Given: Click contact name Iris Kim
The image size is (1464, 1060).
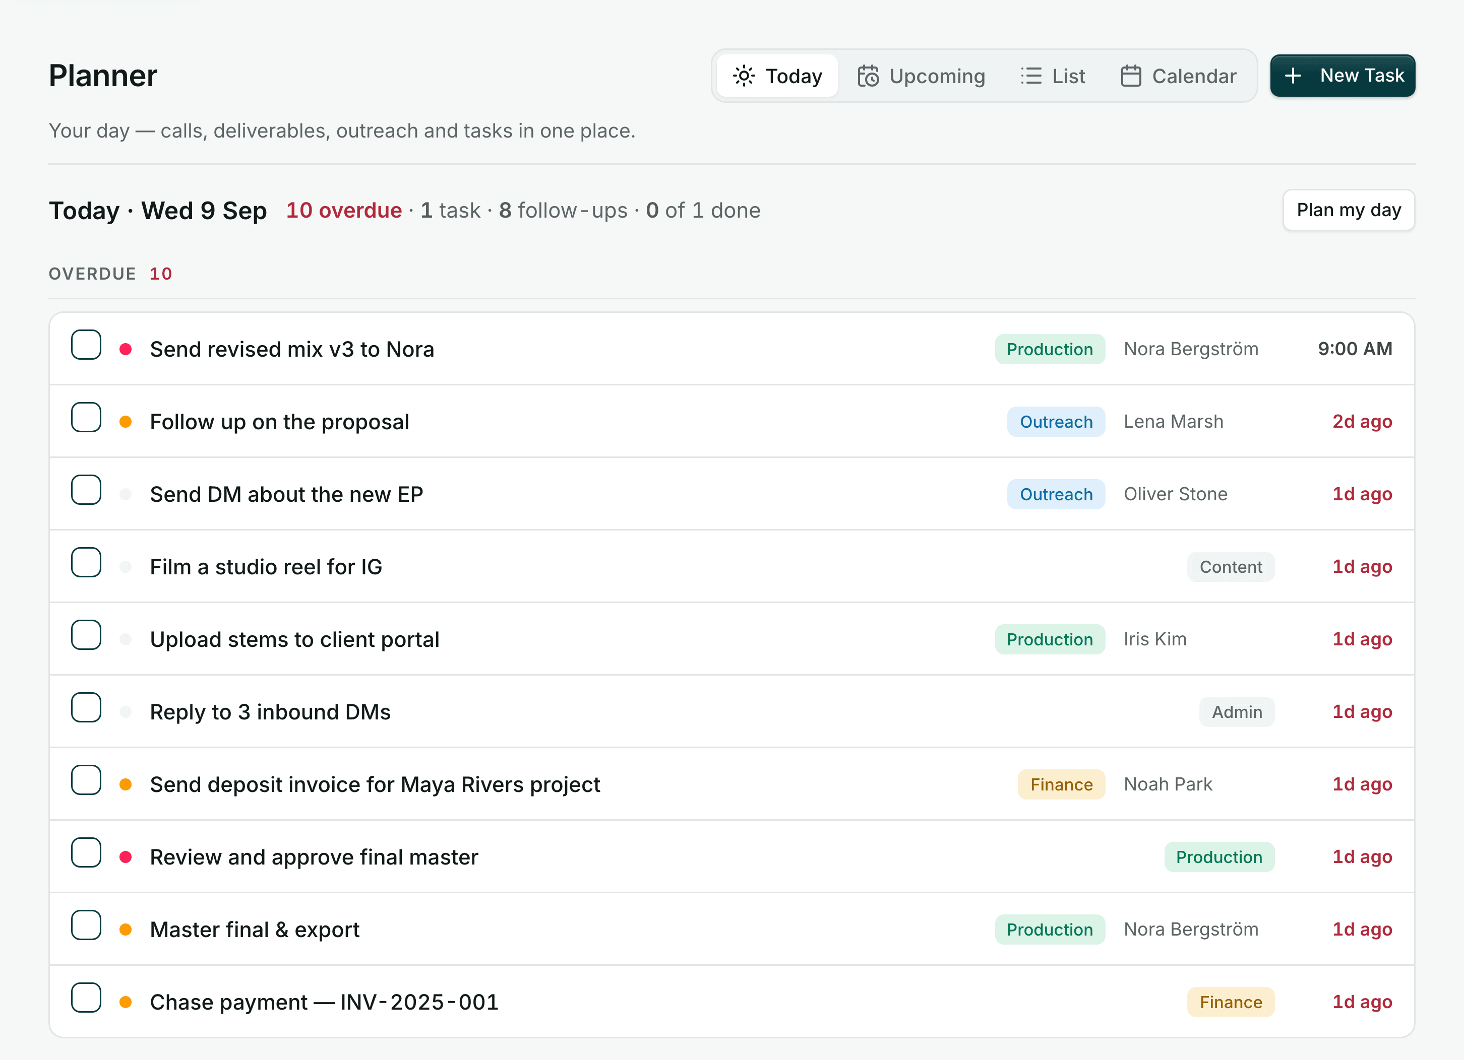Looking at the screenshot, I should (x=1155, y=639).
